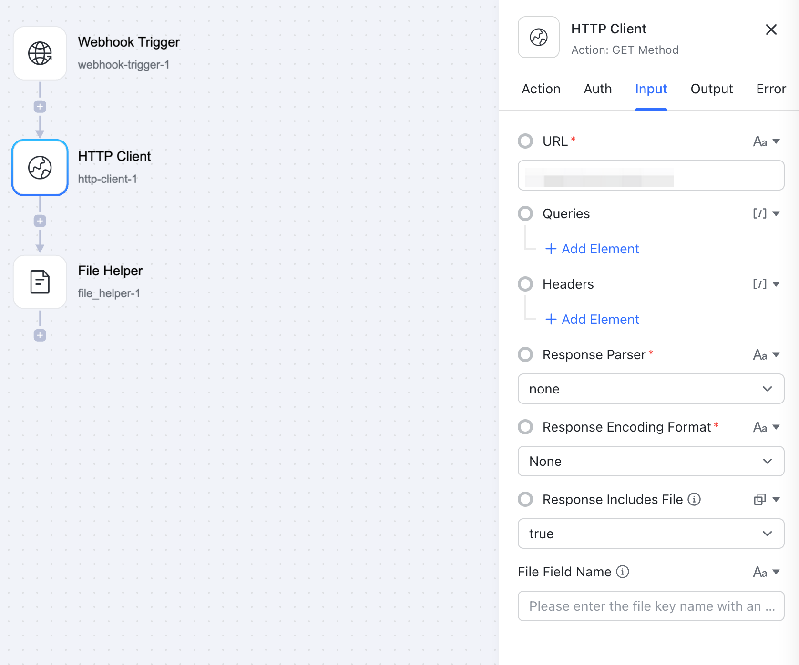This screenshot has width=799, height=665.
Task: Click the plus icon below File Helper
Action: click(x=40, y=335)
